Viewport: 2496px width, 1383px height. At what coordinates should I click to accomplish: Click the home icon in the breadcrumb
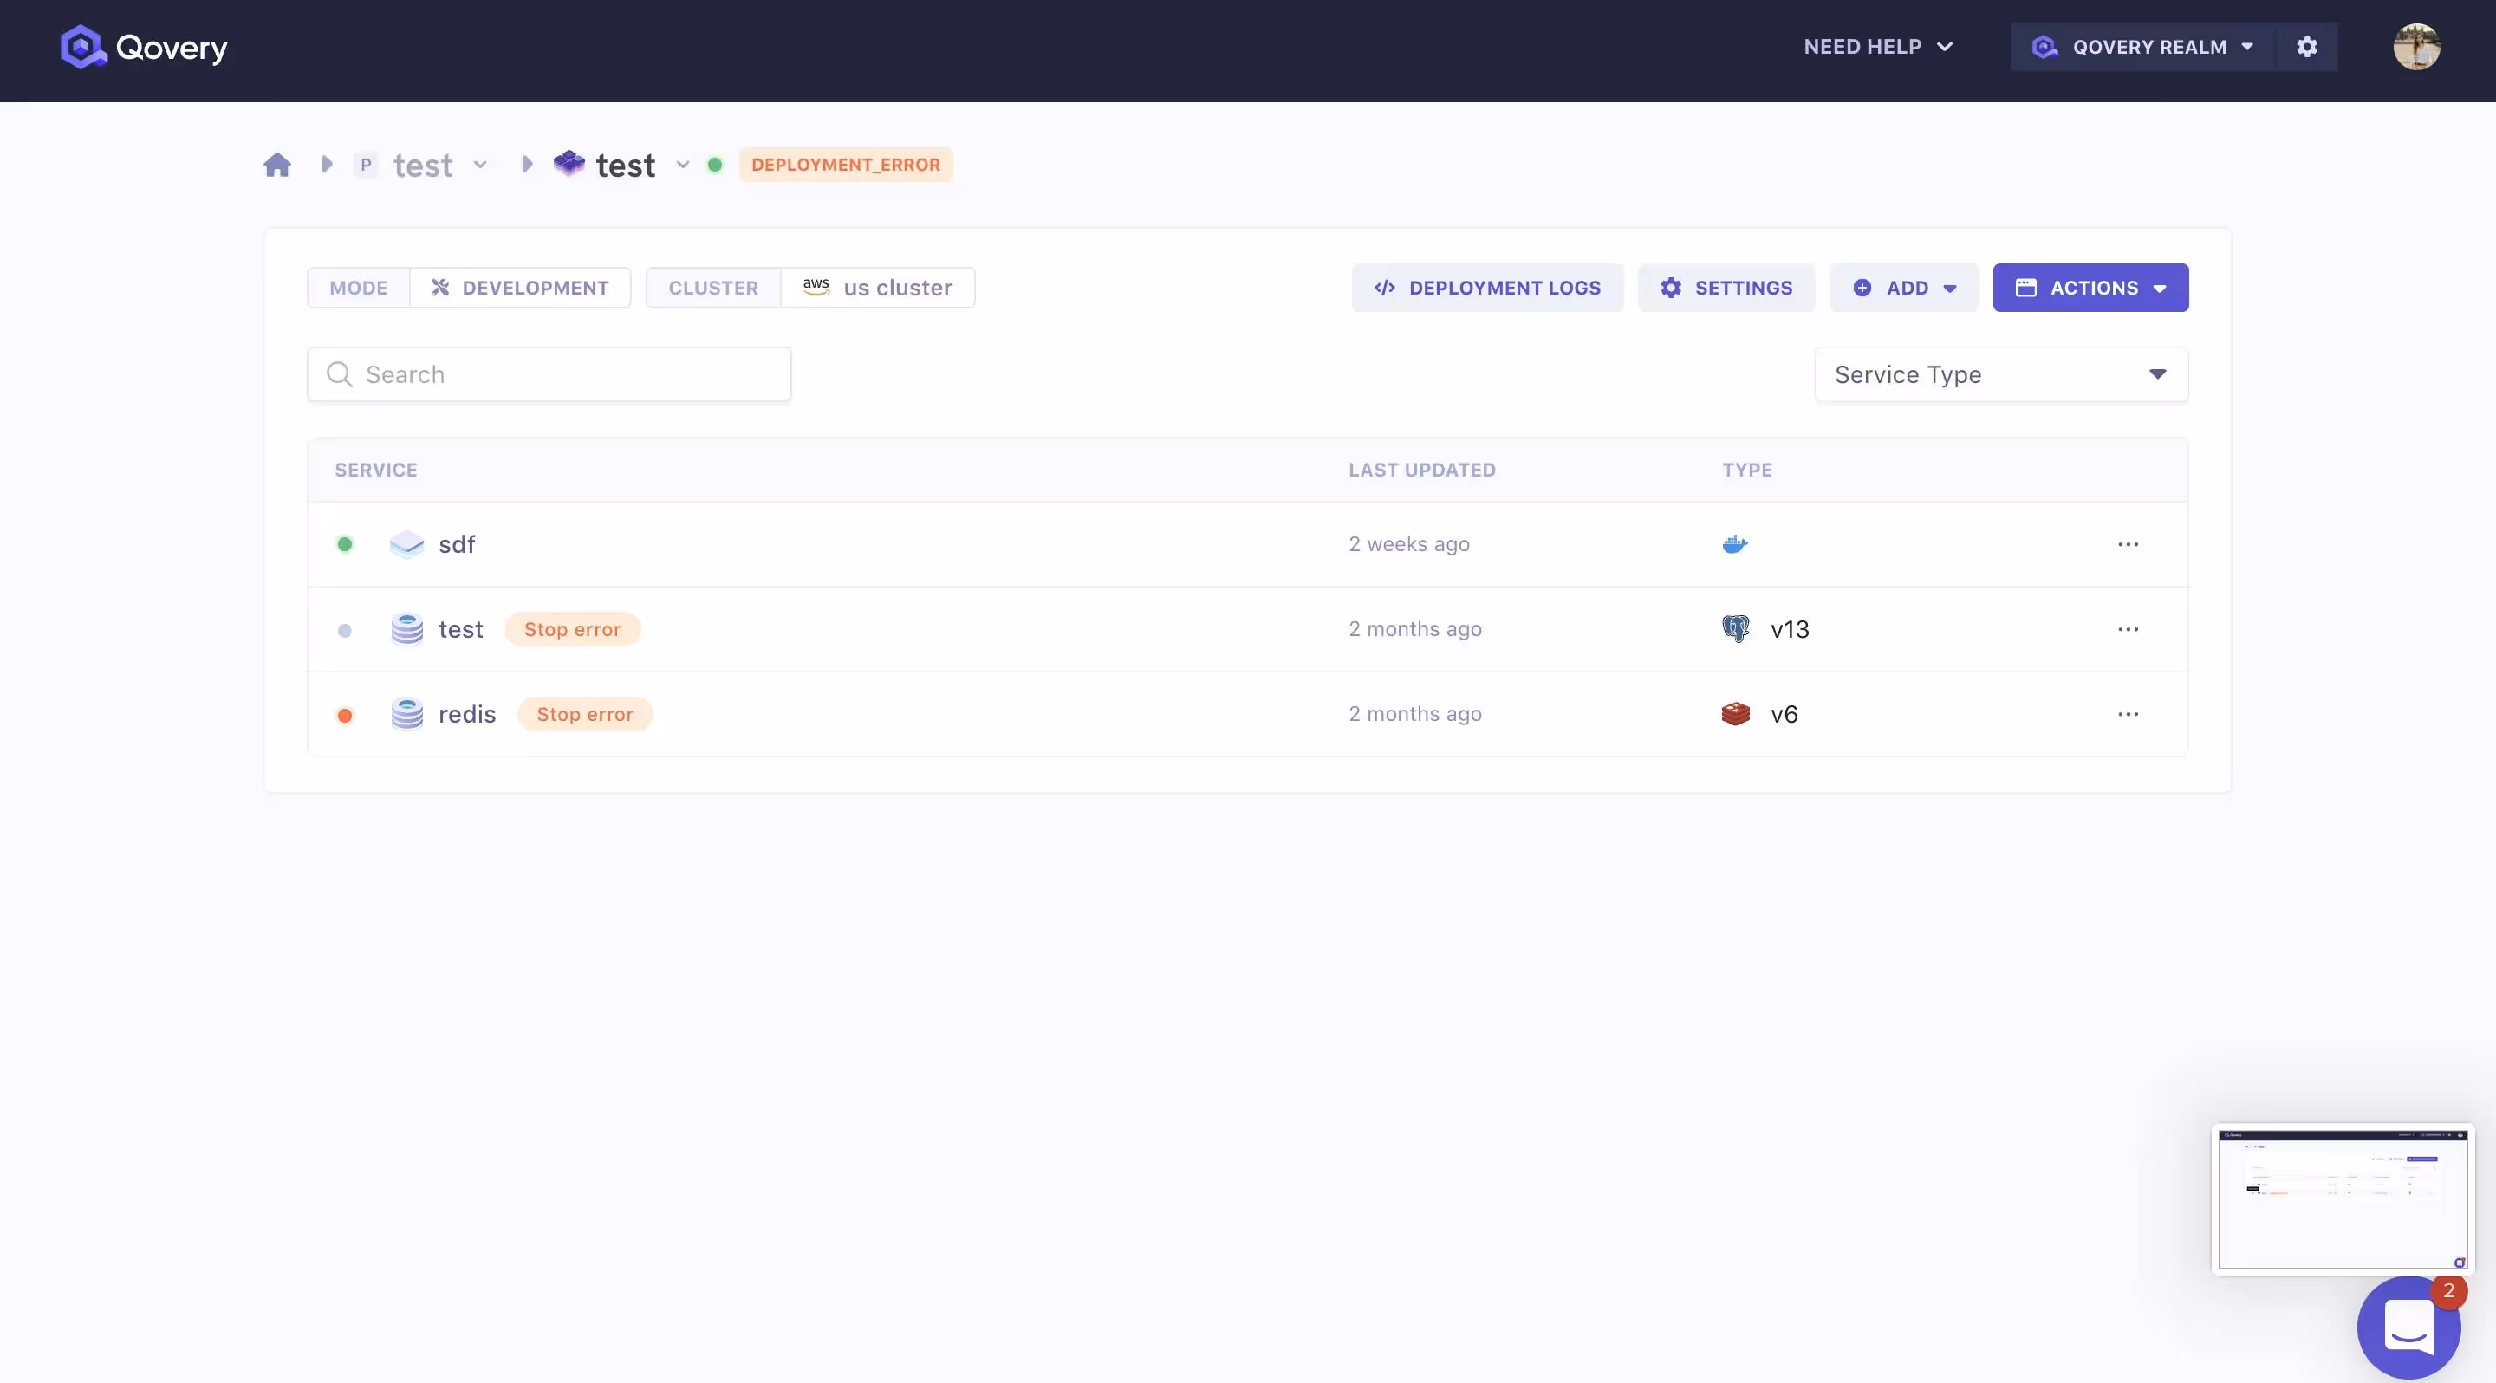pyautogui.click(x=277, y=165)
